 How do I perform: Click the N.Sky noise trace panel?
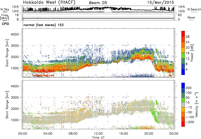(98, 9)
